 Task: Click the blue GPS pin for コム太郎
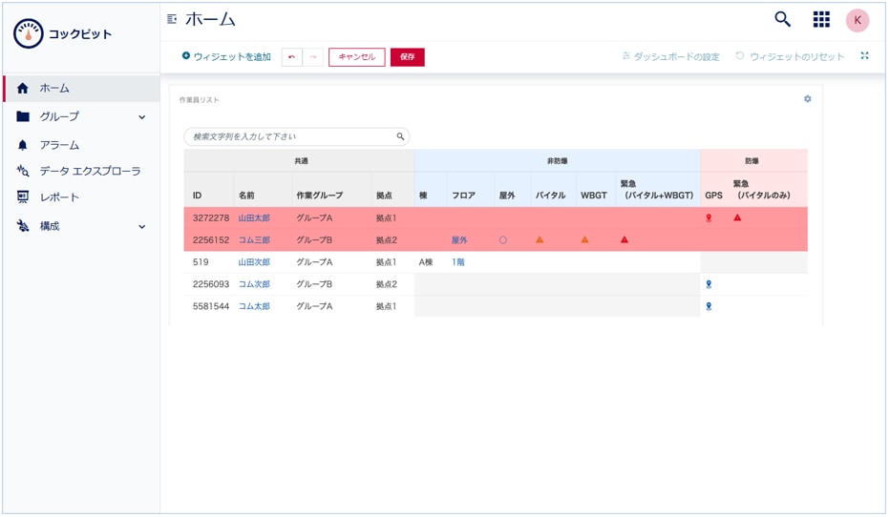(709, 307)
